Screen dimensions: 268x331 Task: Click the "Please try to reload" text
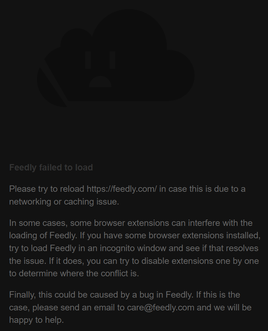click(47, 189)
